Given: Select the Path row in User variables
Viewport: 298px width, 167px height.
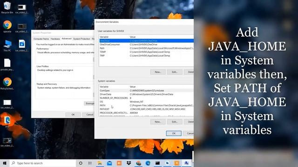Looking at the screenshot, I should (x=146, y=48).
